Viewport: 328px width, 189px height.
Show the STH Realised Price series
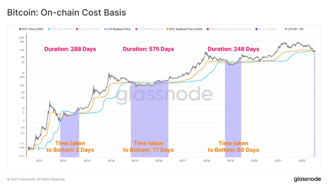point(149,29)
